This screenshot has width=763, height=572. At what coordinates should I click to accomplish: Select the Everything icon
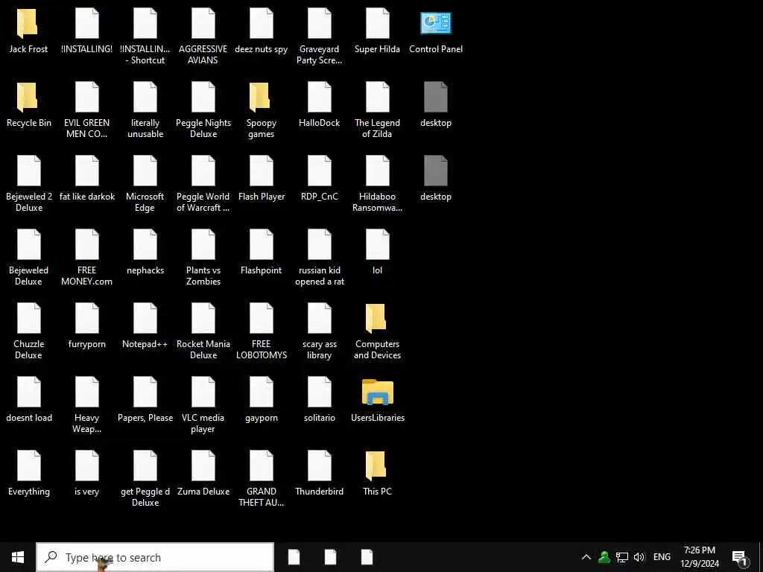click(29, 465)
